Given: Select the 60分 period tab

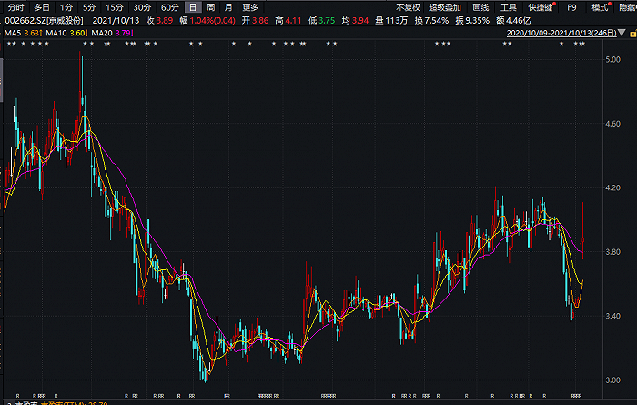Looking at the screenshot, I should click(170, 7).
